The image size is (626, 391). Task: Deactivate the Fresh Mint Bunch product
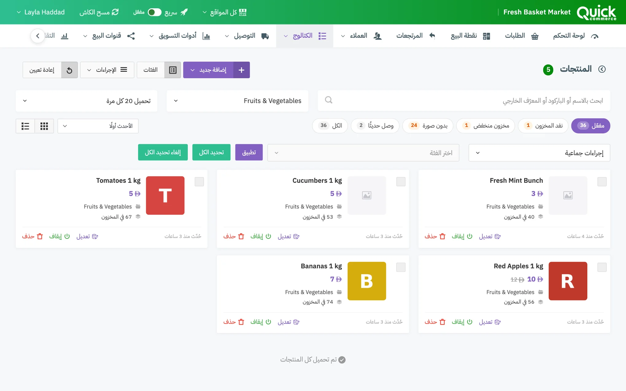click(462, 236)
